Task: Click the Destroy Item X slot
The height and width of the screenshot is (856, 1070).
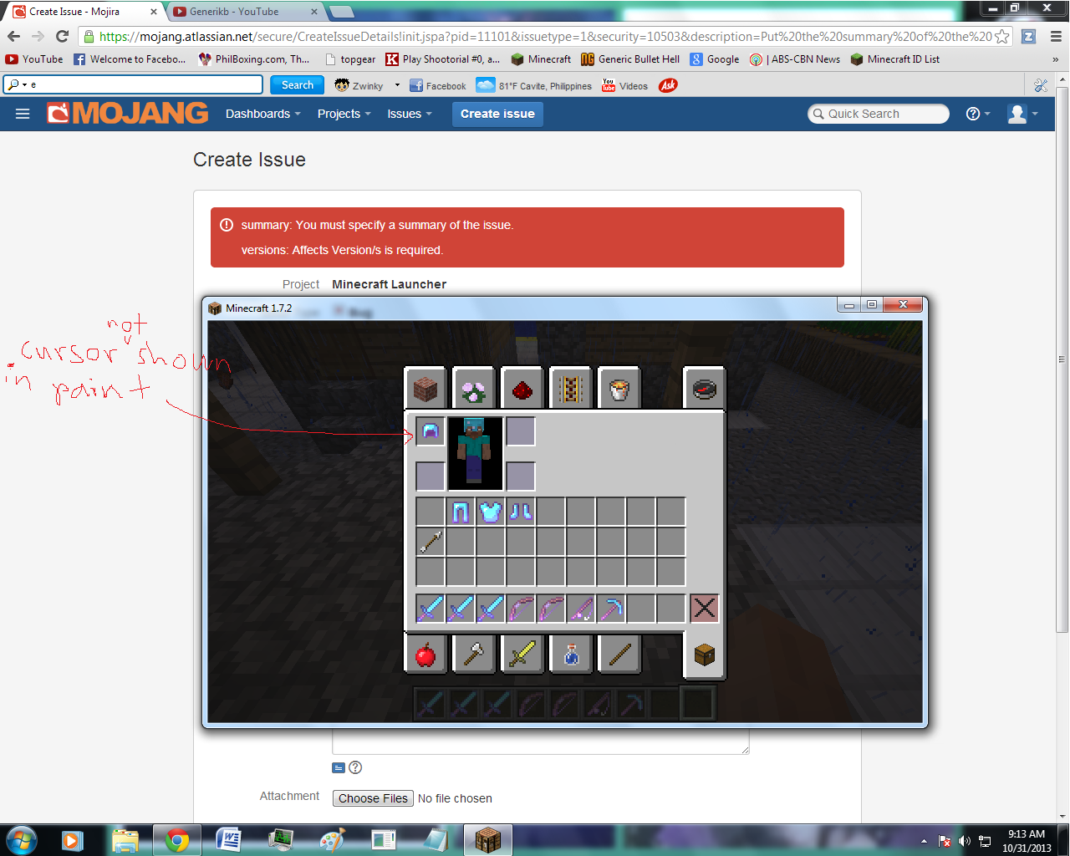Action: (705, 609)
